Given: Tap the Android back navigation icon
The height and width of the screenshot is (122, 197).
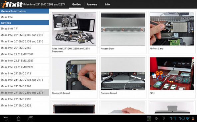Looking at the screenshot, I should [x=6, y=118].
